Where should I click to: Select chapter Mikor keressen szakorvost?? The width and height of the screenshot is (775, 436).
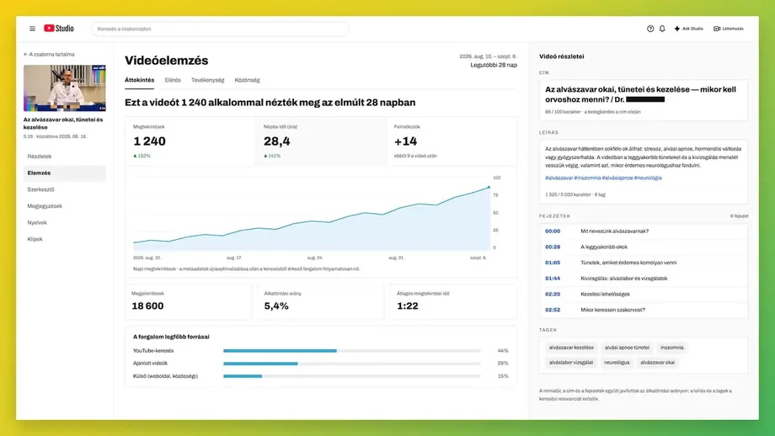tap(612, 310)
